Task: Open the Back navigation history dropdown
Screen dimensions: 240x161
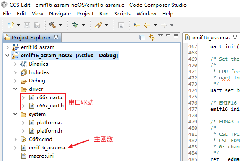Action: click(x=155, y=25)
